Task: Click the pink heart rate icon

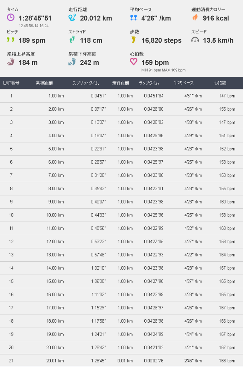Action: (134, 62)
